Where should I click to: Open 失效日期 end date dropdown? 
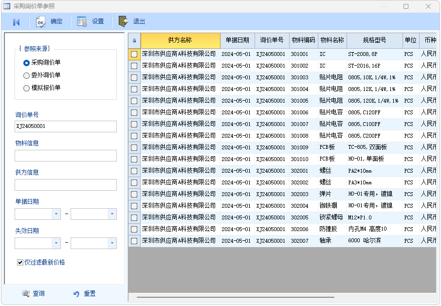click(x=112, y=243)
